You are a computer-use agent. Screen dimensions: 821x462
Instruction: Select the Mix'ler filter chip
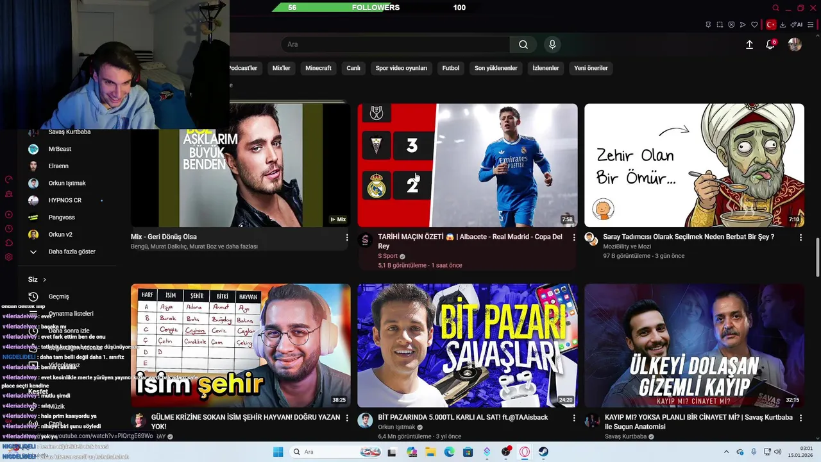click(282, 68)
